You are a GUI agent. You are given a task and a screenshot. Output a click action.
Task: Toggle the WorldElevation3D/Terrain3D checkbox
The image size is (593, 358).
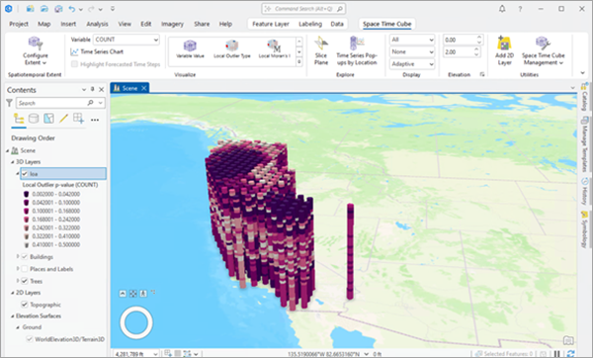point(30,339)
